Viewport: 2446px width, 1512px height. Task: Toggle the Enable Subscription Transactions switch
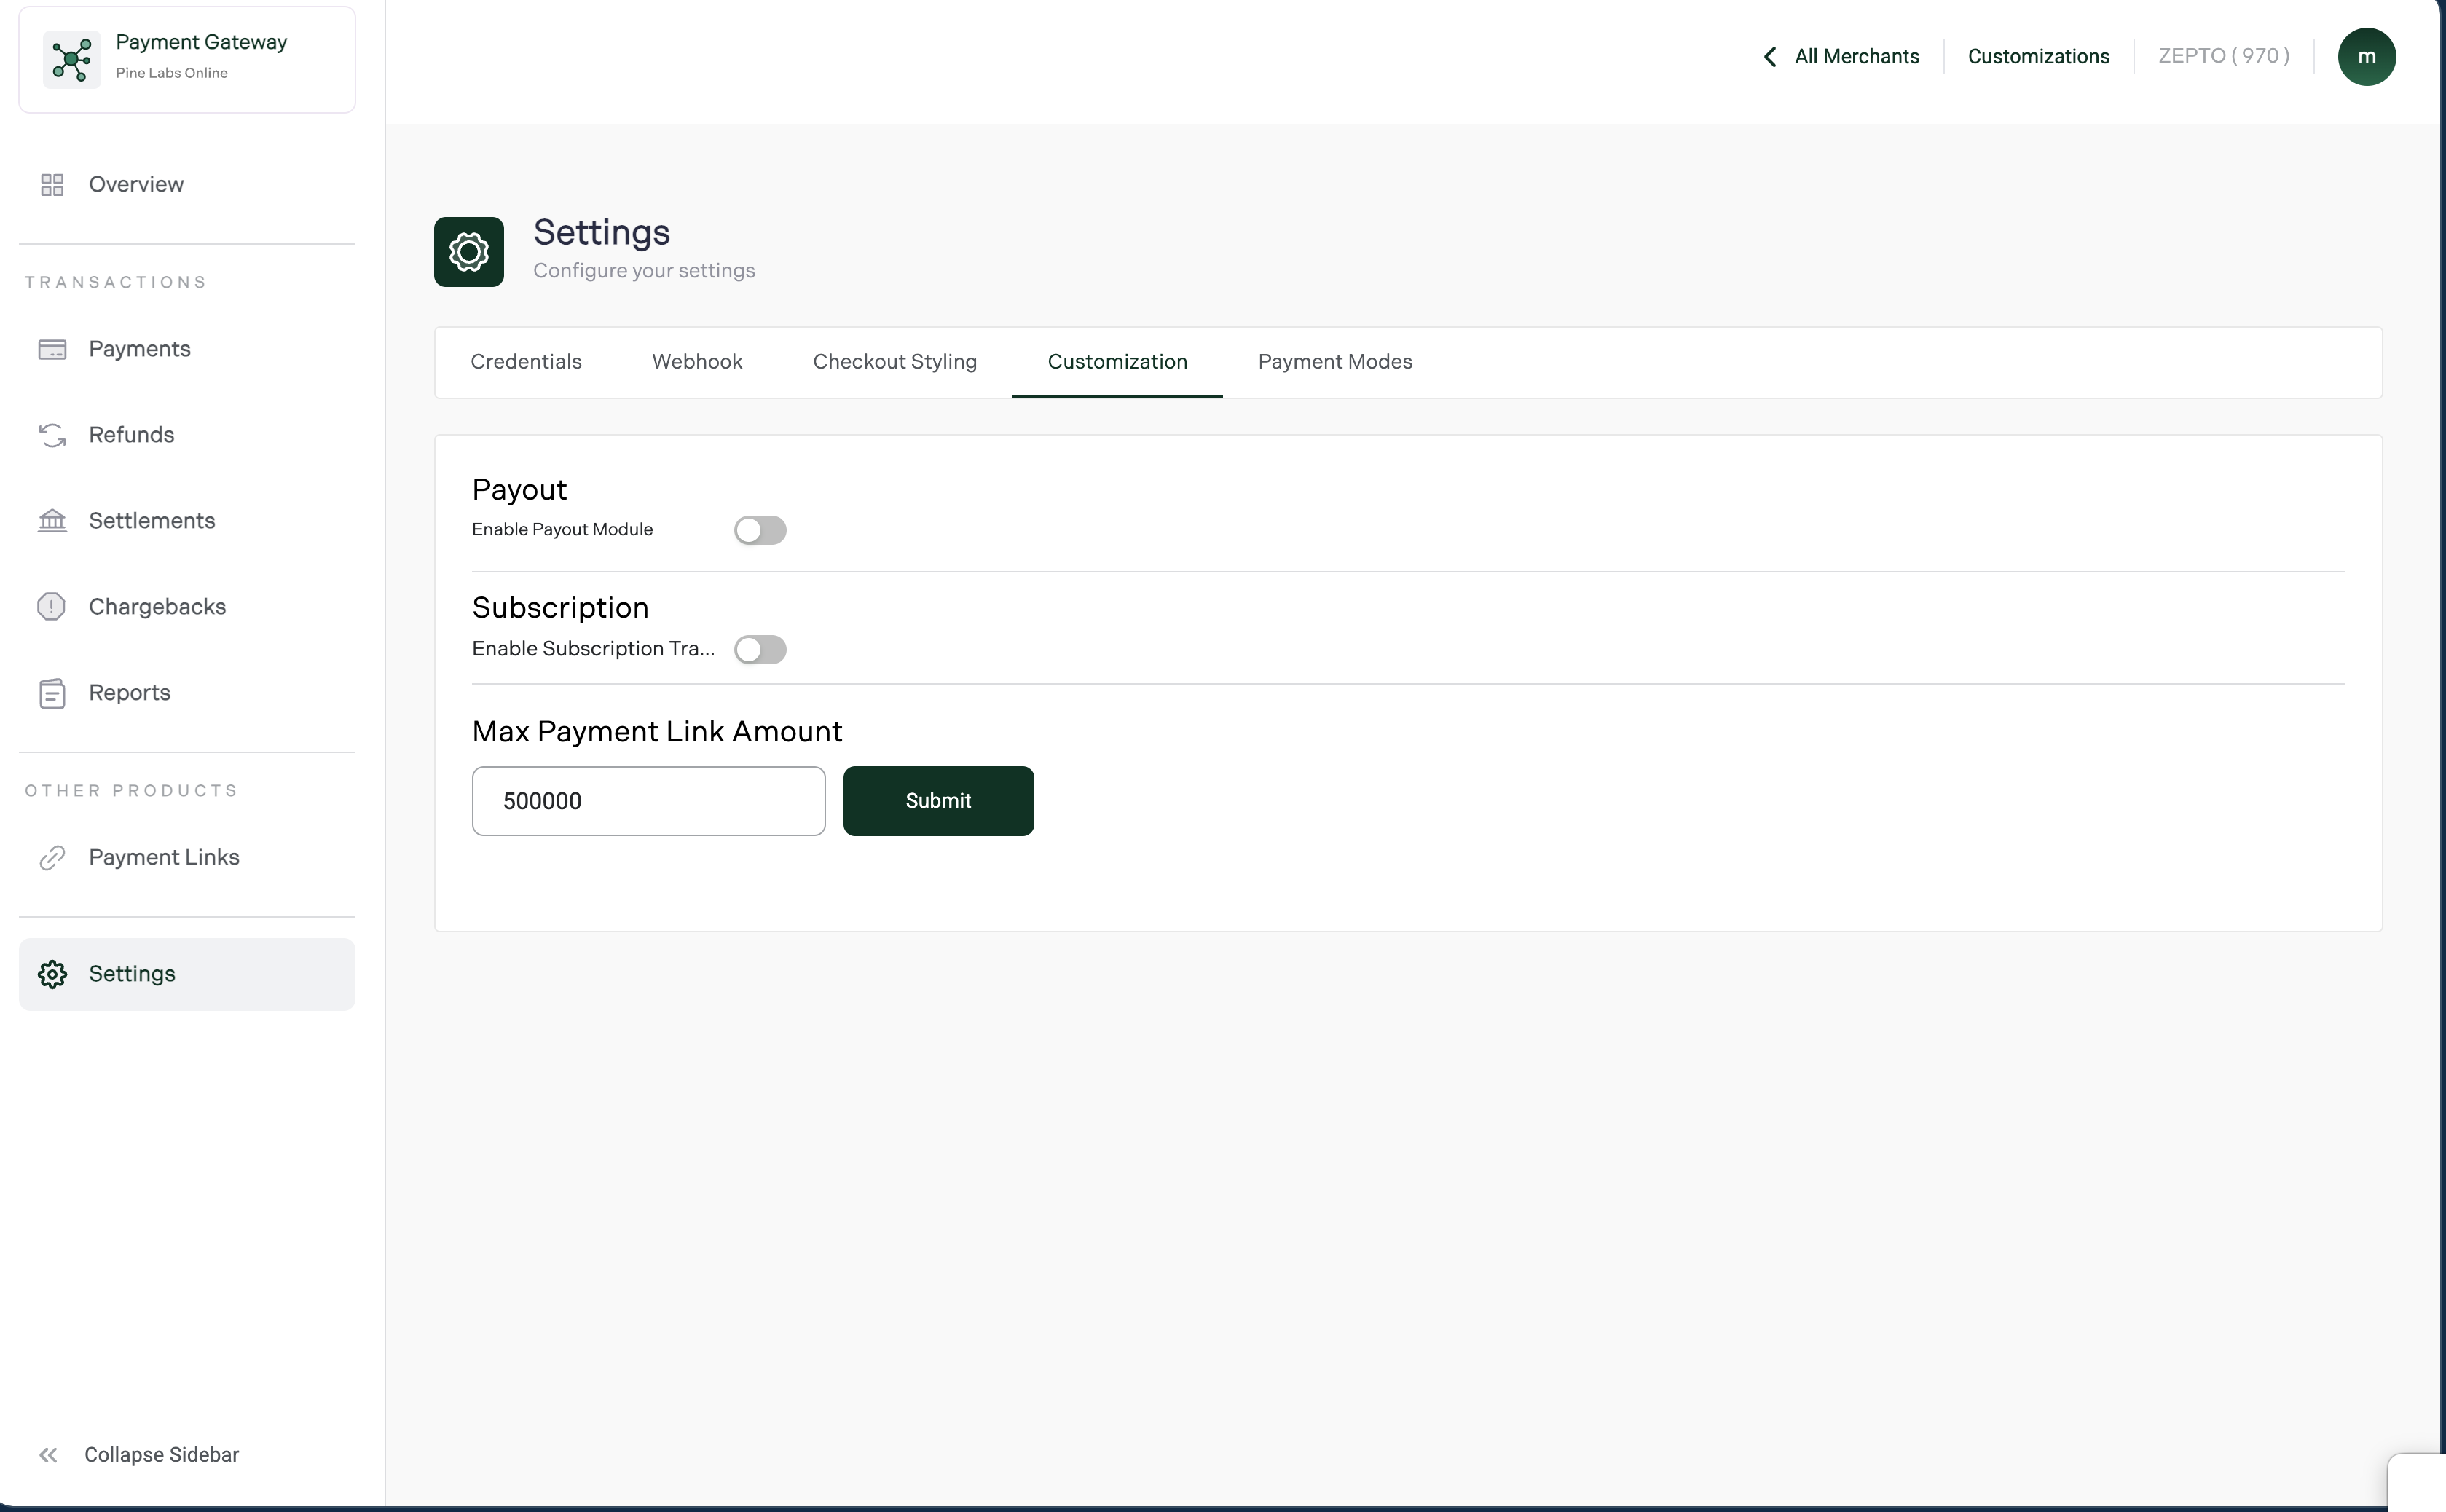pos(760,650)
